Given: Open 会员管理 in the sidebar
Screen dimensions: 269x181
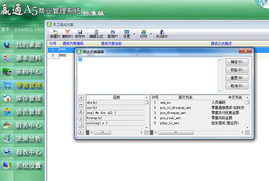Looking at the screenshot, I should pos(22,111).
